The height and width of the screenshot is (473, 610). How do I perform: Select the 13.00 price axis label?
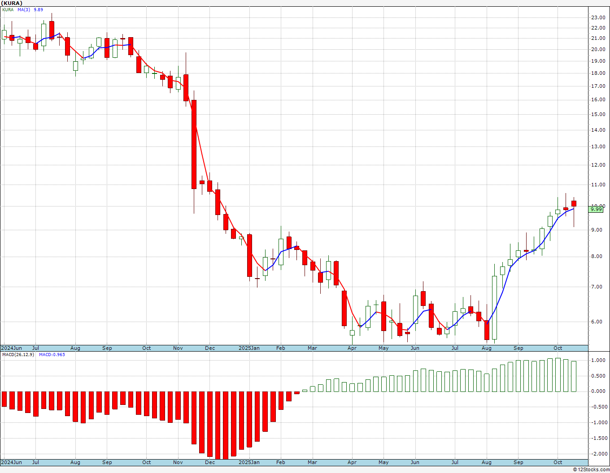[597, 146]
